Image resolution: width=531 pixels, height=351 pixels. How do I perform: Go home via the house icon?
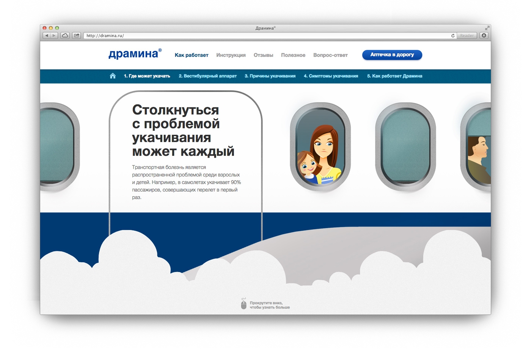[113, 76]
